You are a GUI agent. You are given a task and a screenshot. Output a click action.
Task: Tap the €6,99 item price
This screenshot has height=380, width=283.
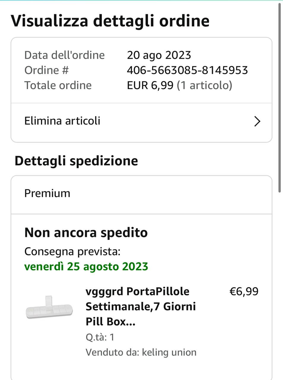click(x=244, y=292)
